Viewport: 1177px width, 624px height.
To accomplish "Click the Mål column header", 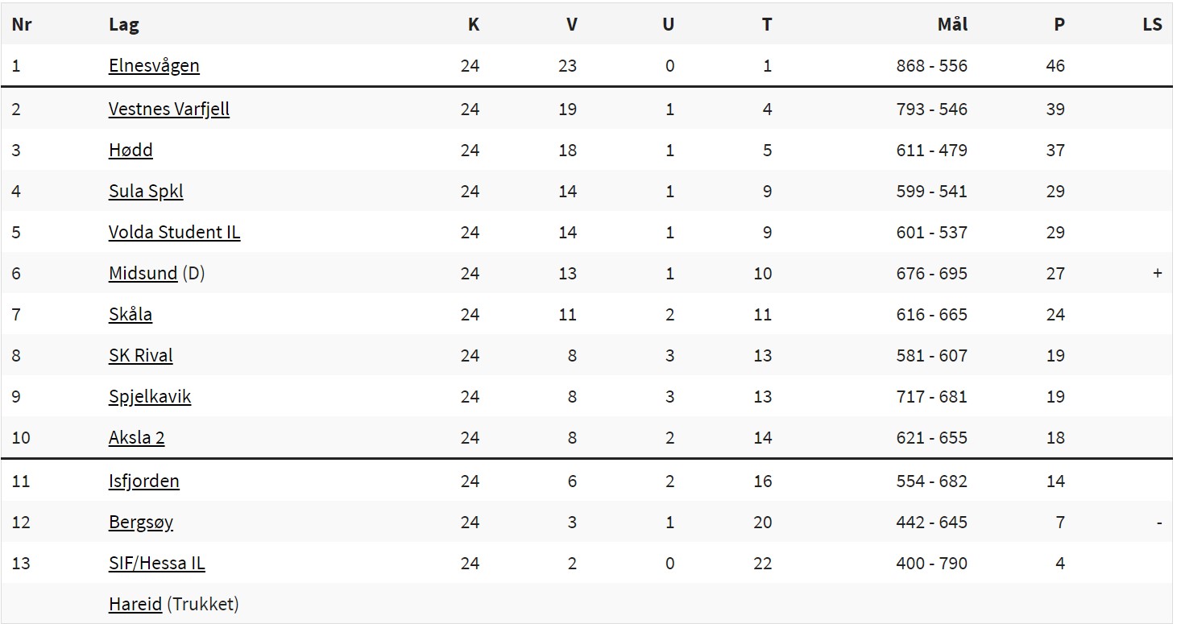I will [952, 24].
